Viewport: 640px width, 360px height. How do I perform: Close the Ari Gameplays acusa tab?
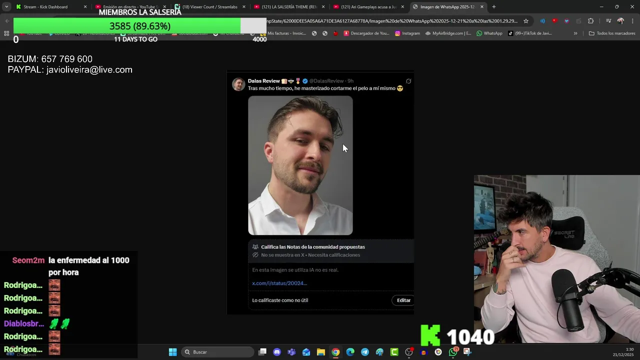[x=402, y=7]
